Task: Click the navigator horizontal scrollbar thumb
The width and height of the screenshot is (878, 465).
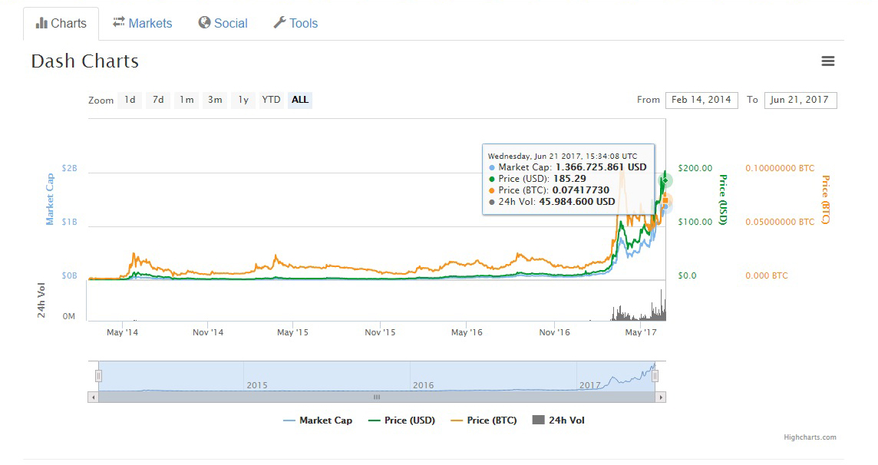Action: 377,397
